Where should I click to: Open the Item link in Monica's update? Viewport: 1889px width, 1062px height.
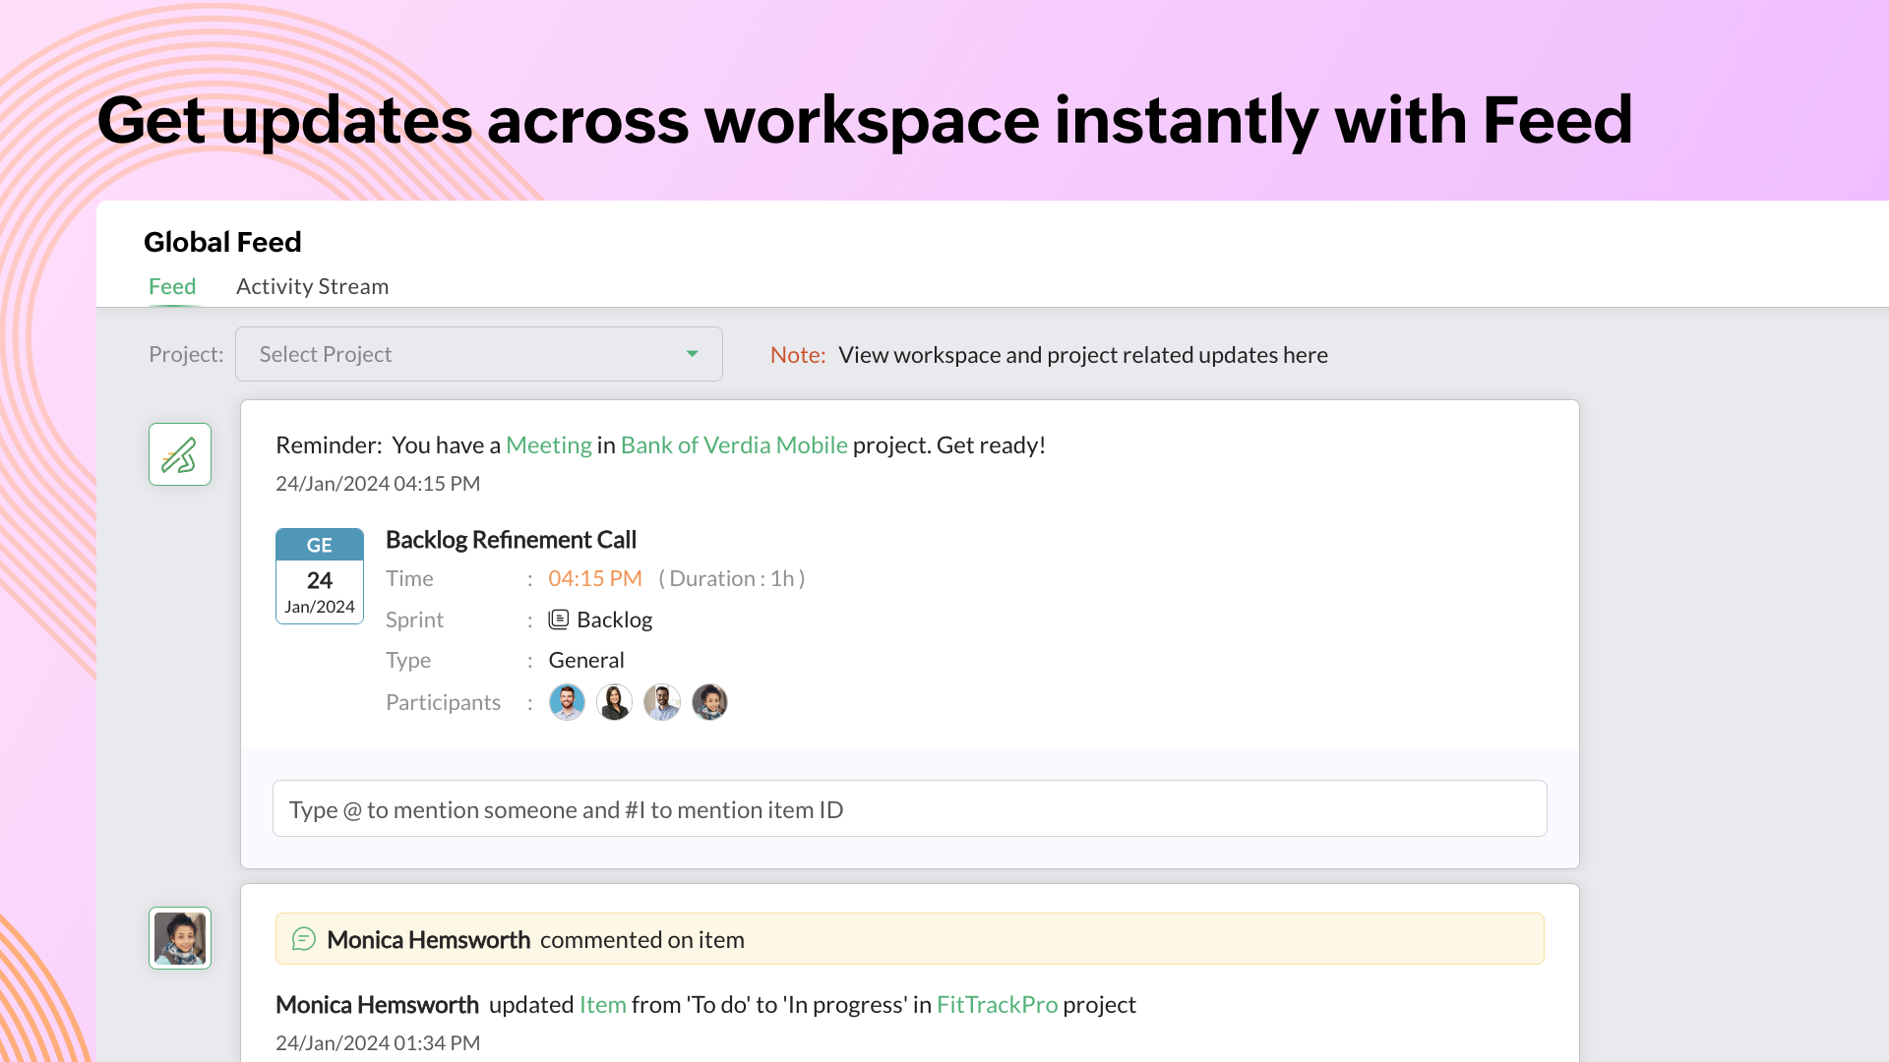click(x=602, y=1005)
